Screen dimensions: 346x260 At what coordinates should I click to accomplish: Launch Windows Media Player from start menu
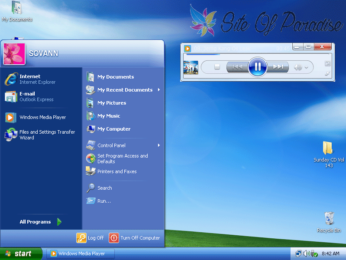click(41, 117)
